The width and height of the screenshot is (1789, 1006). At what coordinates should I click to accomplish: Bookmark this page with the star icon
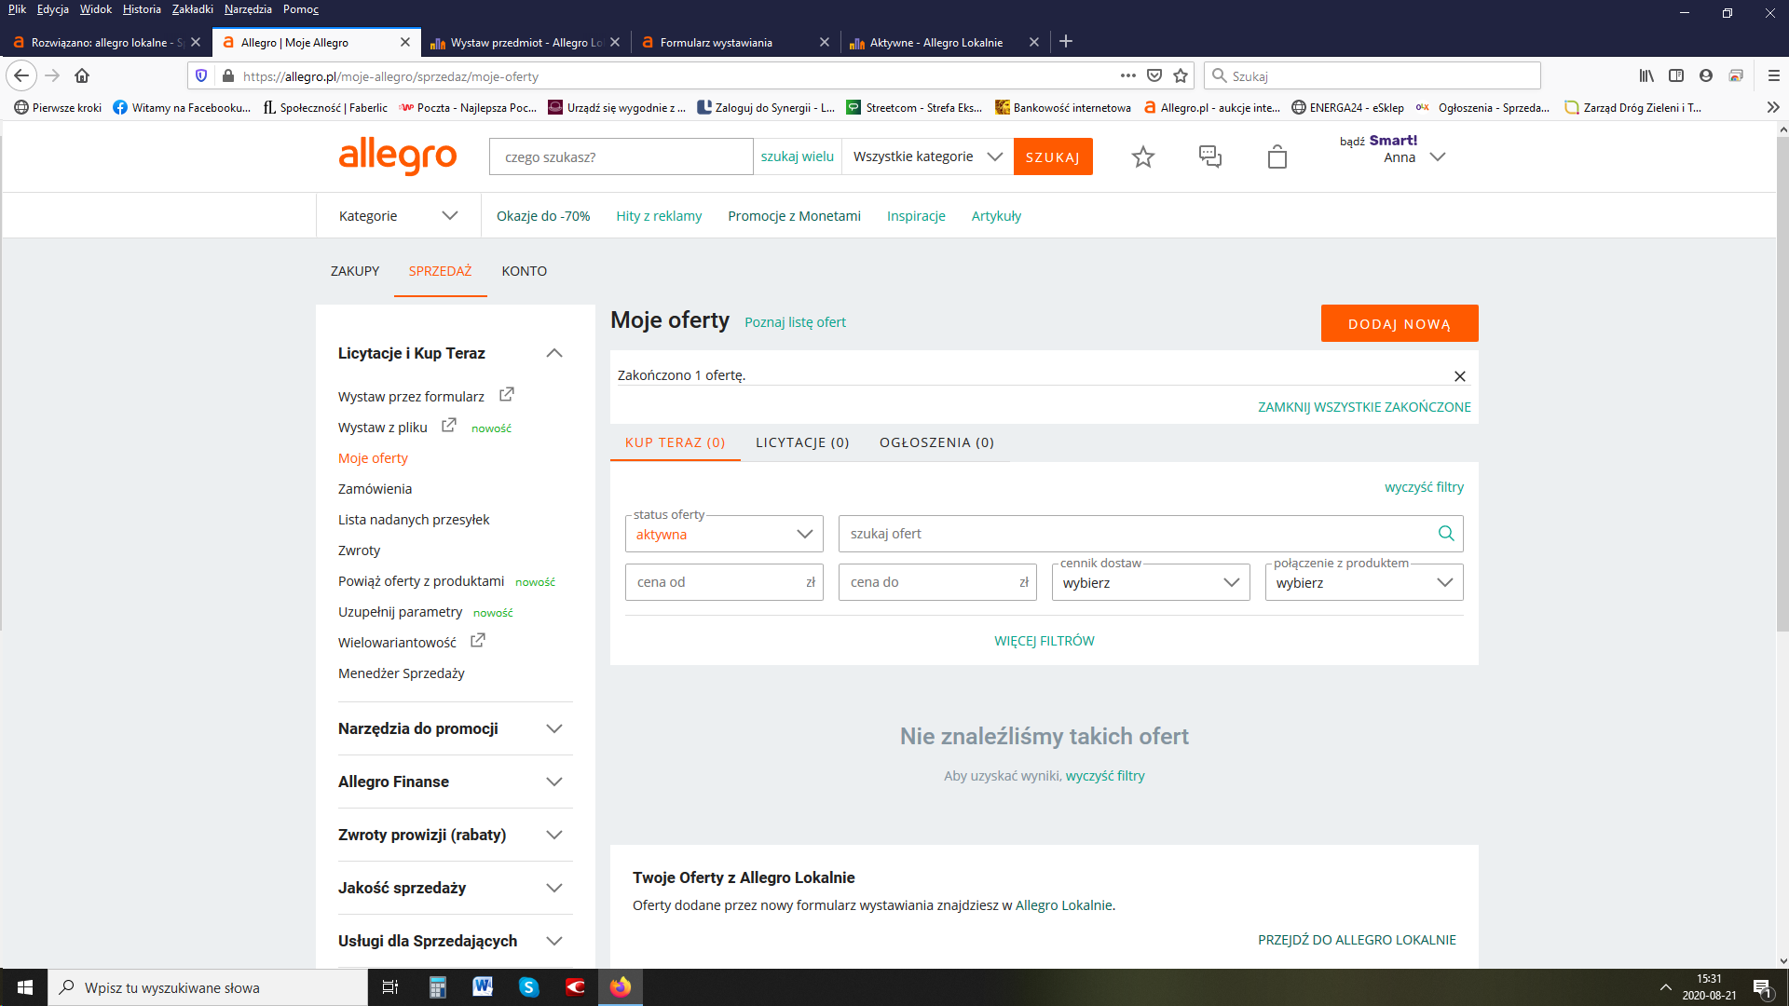pos(1181,75)
